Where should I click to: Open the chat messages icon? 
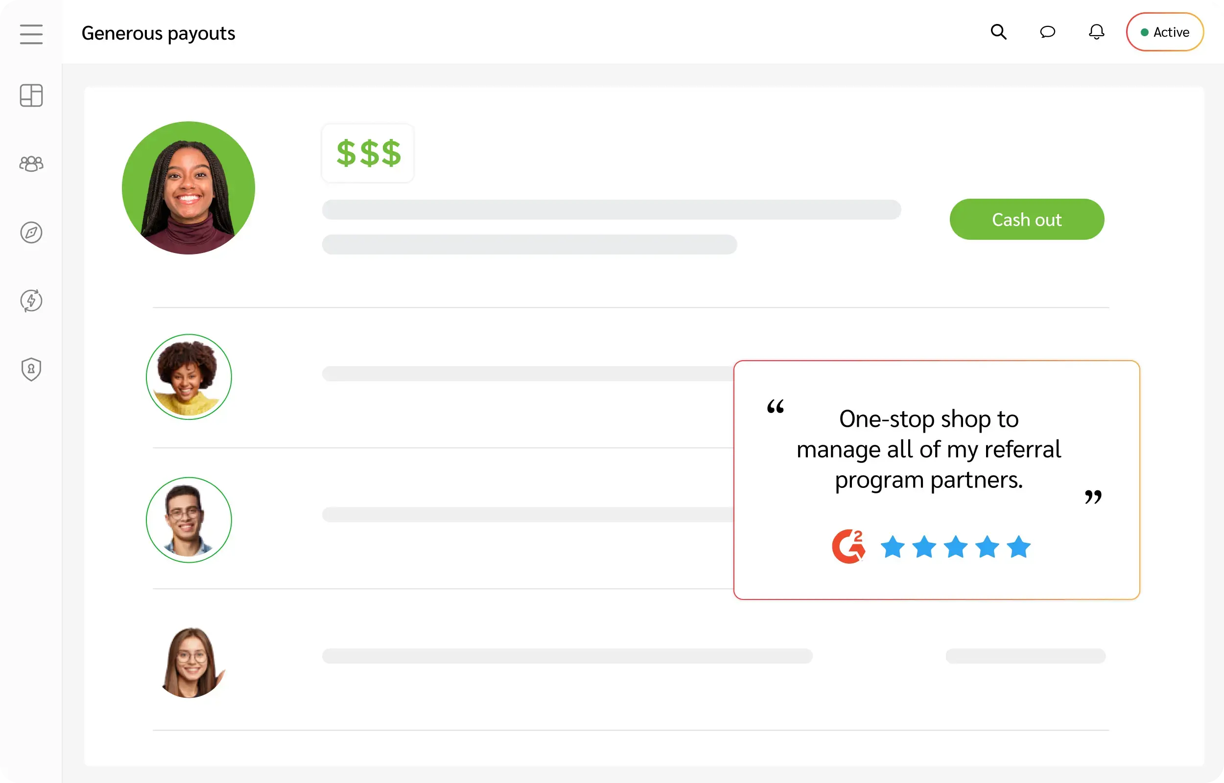click(x=1047, y=32)
